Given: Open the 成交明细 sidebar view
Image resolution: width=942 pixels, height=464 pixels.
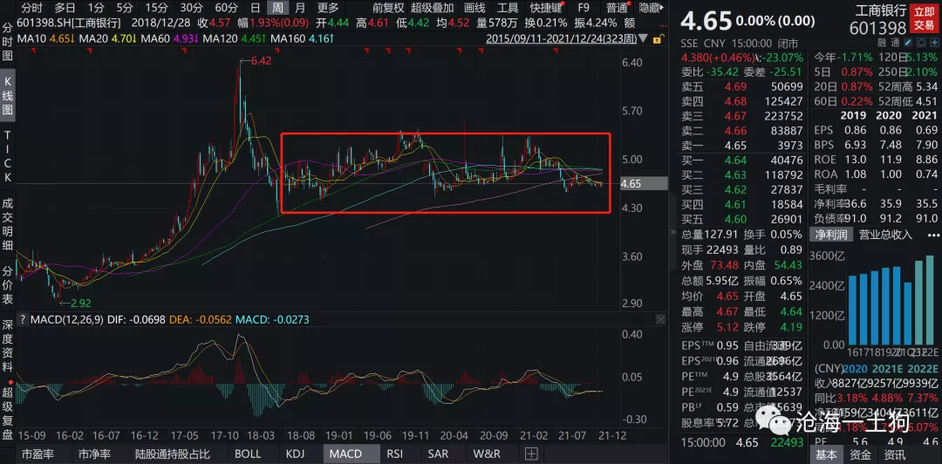Looking at the screenshot, I should 8,222.
